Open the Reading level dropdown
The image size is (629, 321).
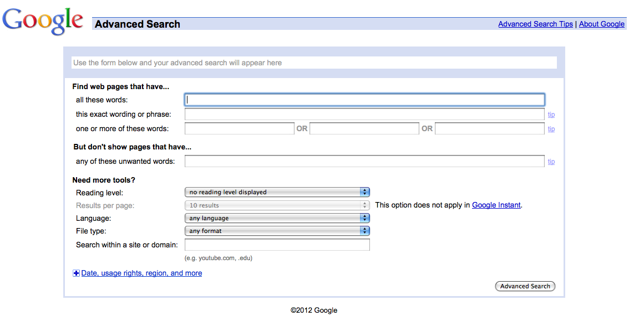point(277,192)
